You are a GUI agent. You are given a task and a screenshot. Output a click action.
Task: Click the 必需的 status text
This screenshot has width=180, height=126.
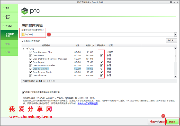pyautogui.click(x=110, y=52)
